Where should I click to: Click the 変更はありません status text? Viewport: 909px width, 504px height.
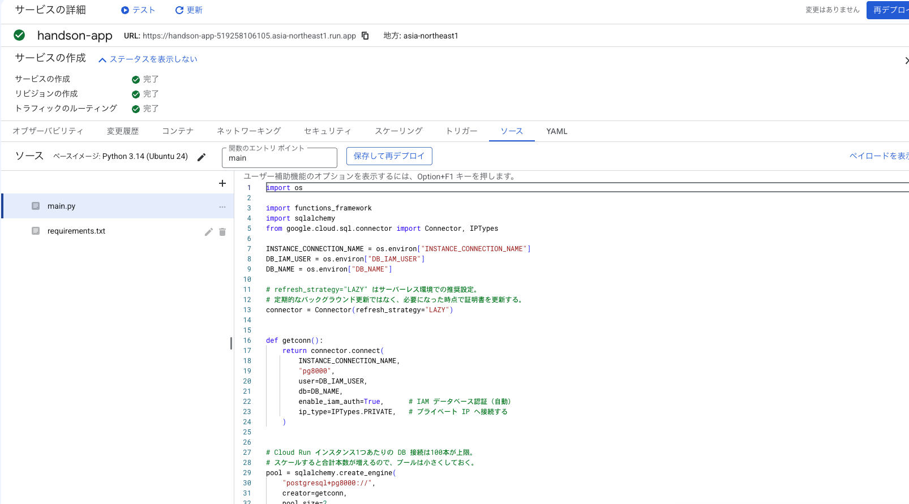point(832,10)
